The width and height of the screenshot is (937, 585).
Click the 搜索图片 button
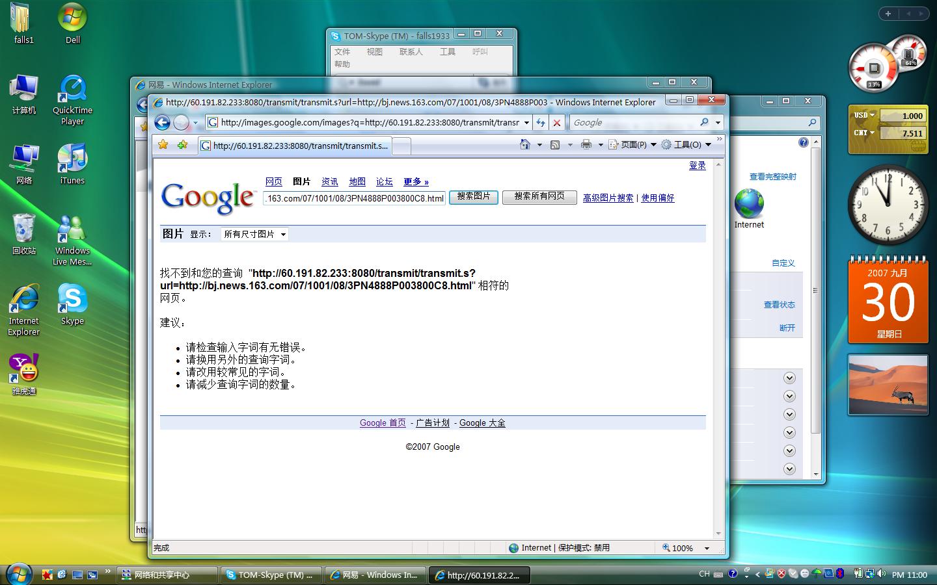tap(474, 197)
